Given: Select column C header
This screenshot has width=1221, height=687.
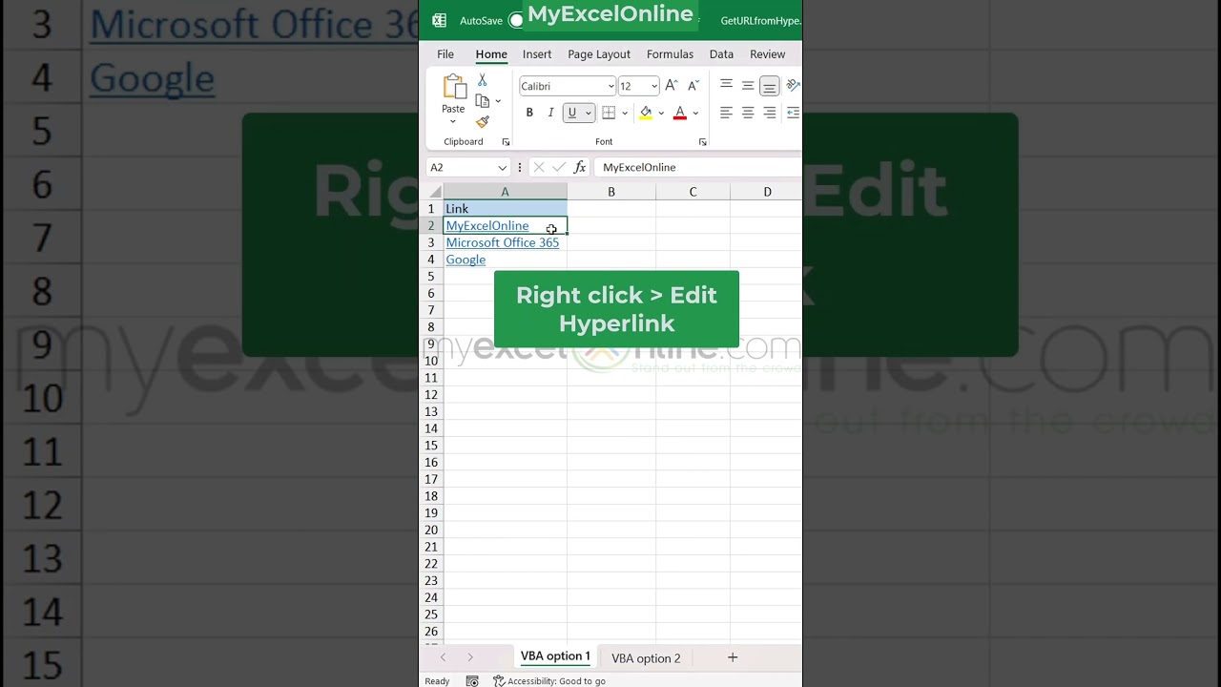Looking at the screenshot, I should coord(693,192).
